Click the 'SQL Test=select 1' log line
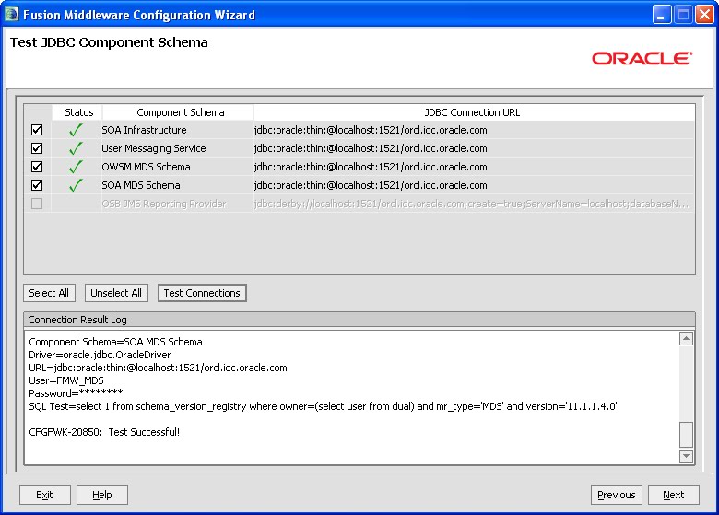The image size is (719, 515). tap(323, 406)
